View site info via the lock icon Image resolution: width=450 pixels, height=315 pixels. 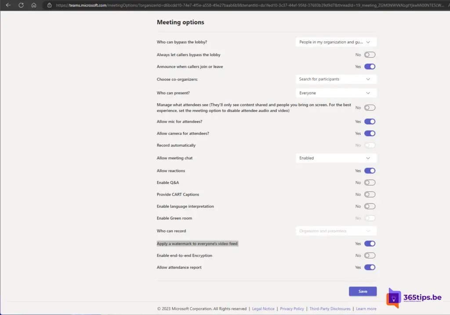pyautogui.click(x=49, y=5)
